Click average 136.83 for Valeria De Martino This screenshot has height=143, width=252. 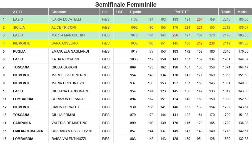coord(243,123)
